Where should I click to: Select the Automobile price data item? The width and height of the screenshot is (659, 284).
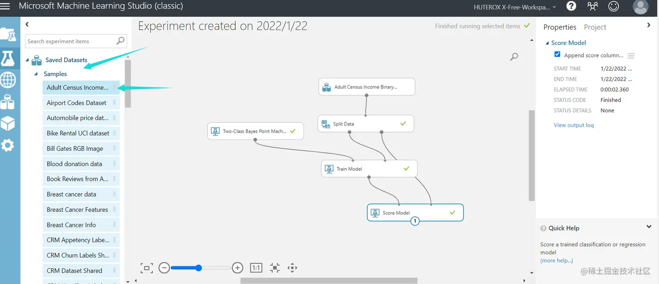click(81, 118)
